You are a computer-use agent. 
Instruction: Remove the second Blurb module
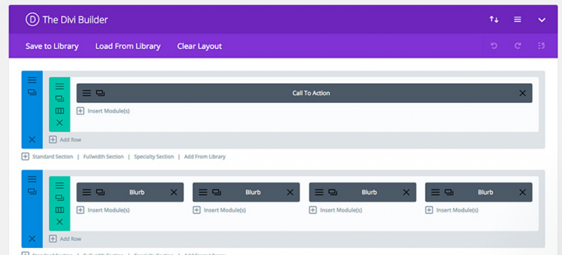[x=290, y=193]
